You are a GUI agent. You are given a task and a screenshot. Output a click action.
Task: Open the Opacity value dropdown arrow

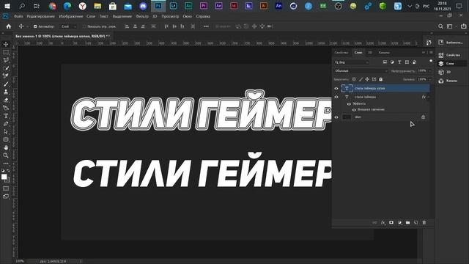click(x=430, y=71)
